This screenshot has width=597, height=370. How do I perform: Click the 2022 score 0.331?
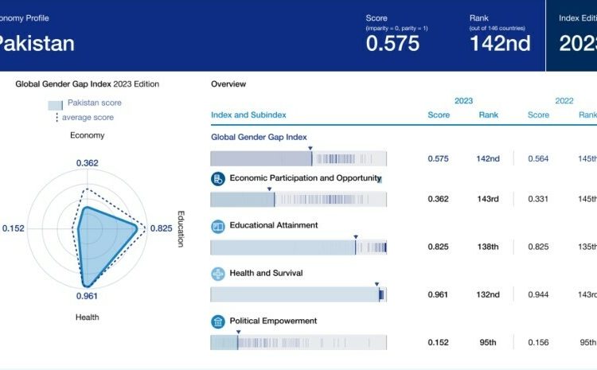[538, 199]
